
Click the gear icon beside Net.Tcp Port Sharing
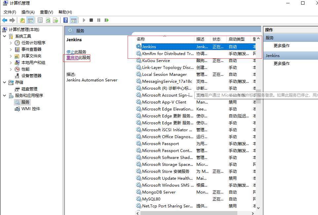139,206
